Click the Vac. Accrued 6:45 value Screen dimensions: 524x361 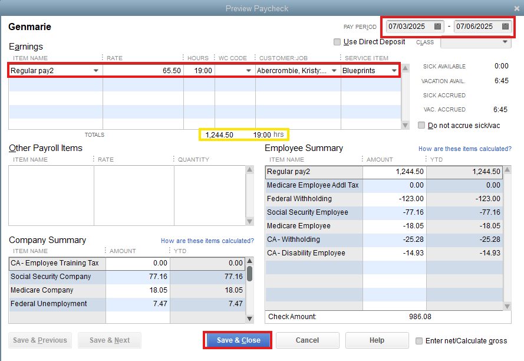point(500,109)
